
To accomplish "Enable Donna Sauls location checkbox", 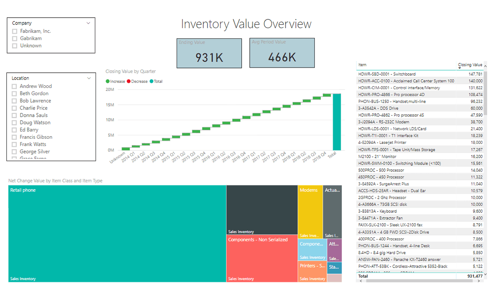I will [x=14, y=115].
